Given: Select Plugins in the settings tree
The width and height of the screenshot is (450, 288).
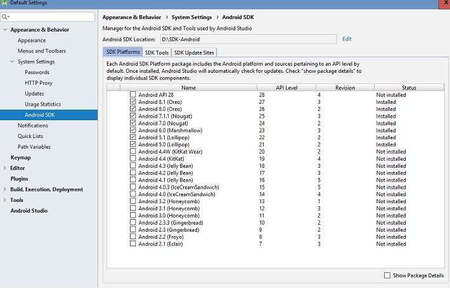Looking at the screenshot, I should (19, 178).
